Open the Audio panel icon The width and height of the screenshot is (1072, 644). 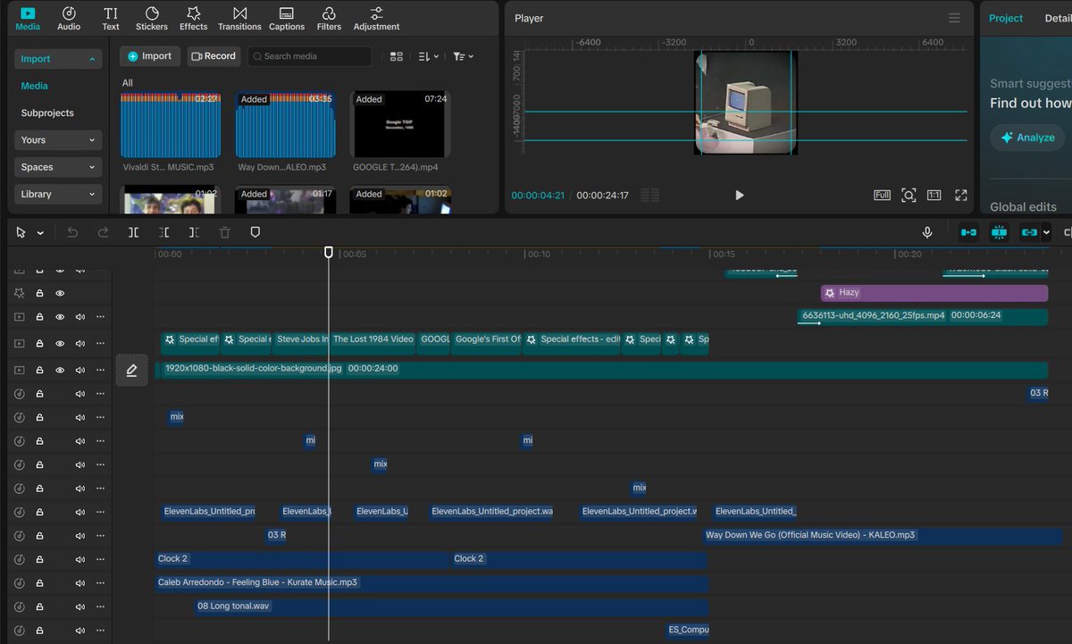69,18
